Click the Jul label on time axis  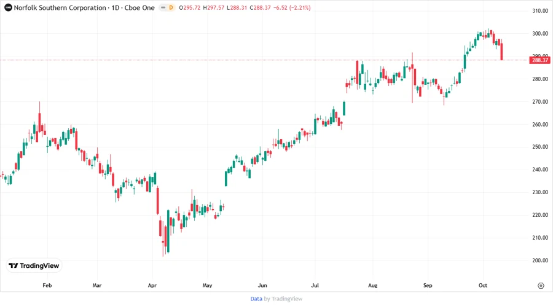pos(315,286)
